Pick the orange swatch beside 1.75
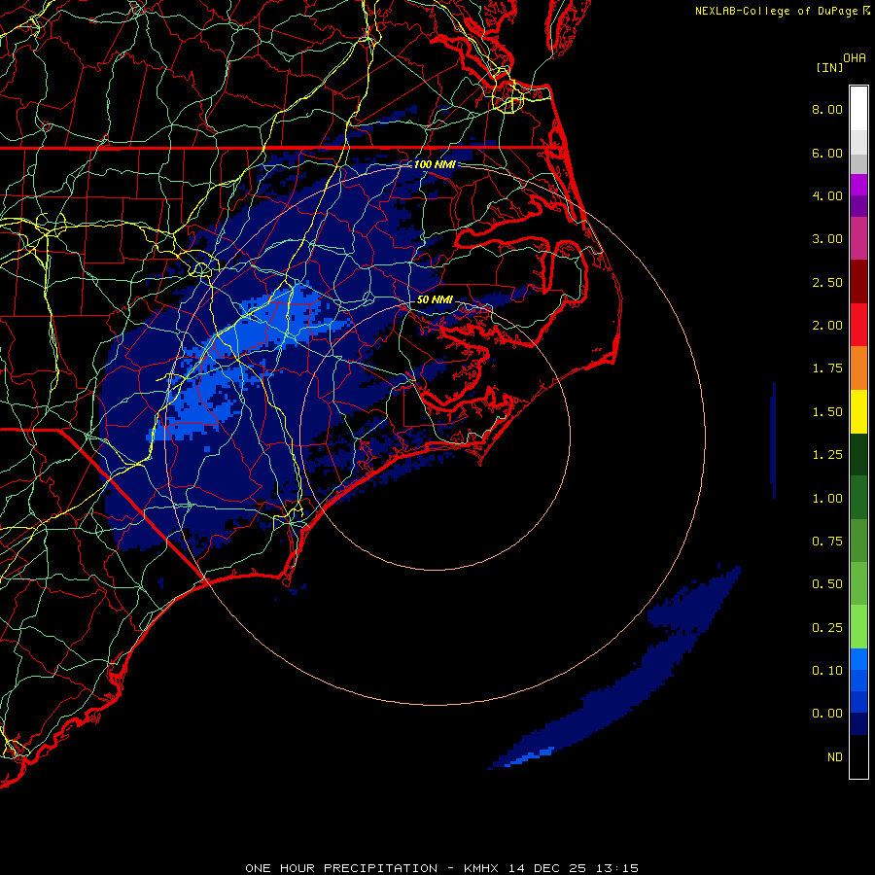The image size is (875, 875). (858, 368)
